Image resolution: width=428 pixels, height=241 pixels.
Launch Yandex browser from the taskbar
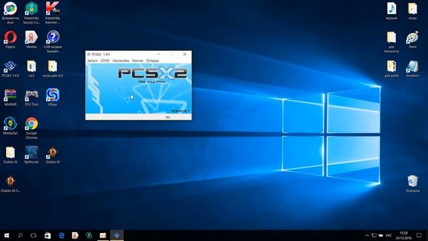[75, 236]
